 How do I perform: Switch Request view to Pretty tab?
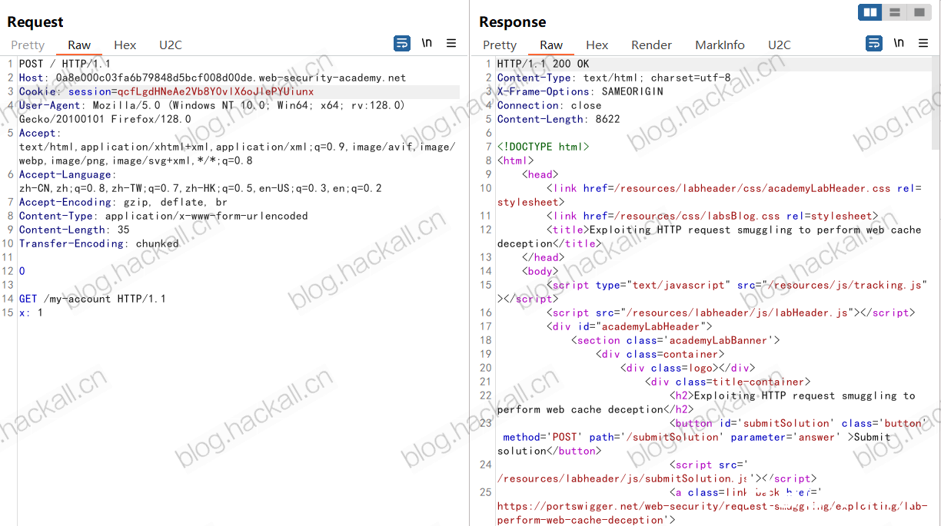click(28, 45)
